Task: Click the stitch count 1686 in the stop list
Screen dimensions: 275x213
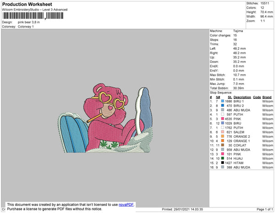Action: pos(229,101)
